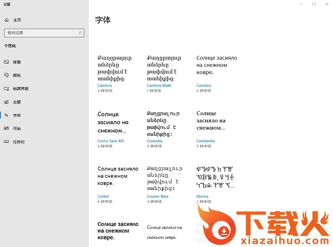Open the 背景 background settings icon

point(6,62)
